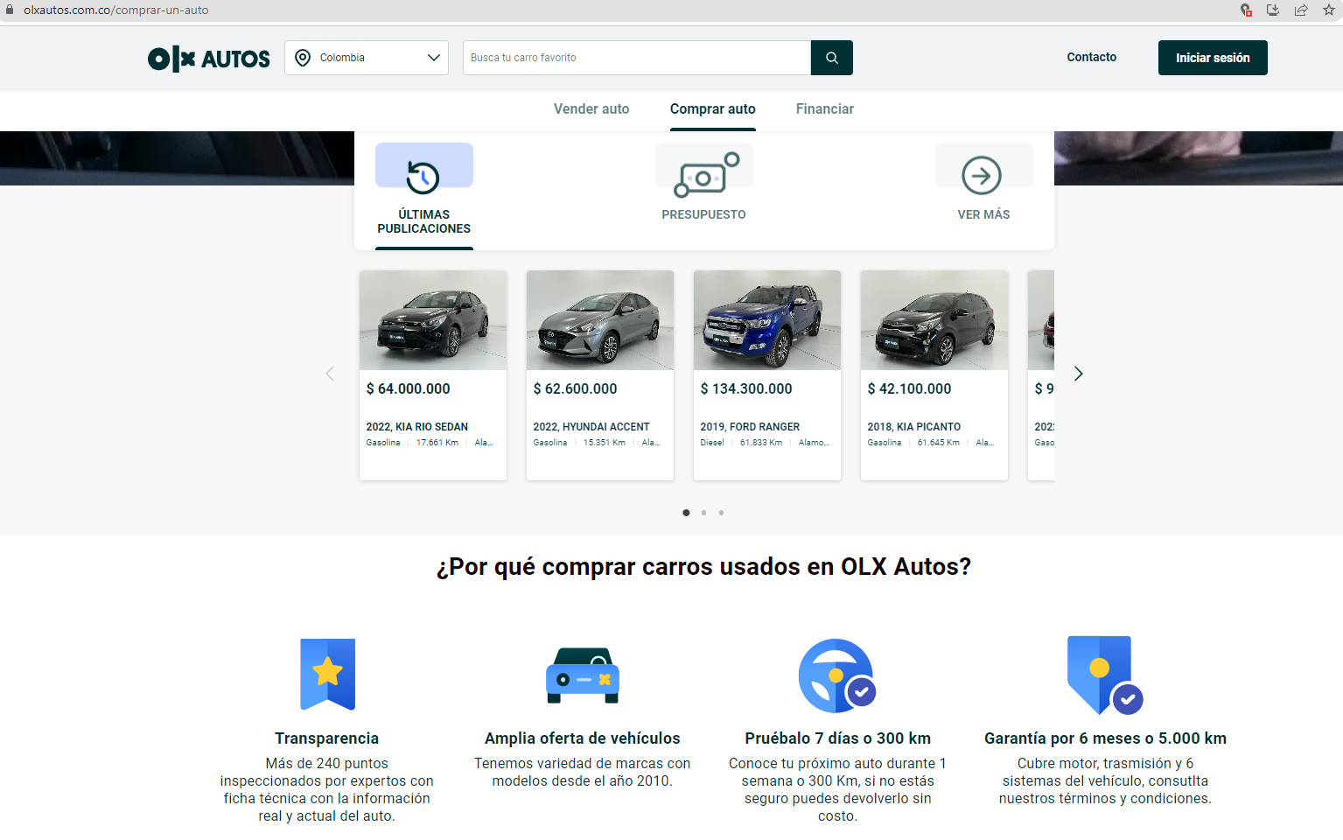
Task: Go back in carousel with left chevron
Action: pyautogui.click(x=330, y=373)
